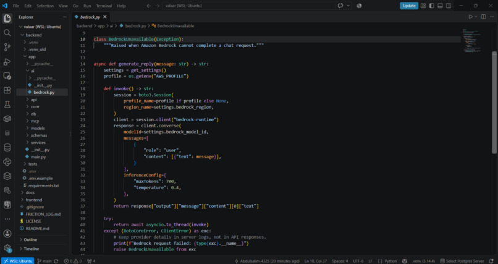
Task: Click the Explorer files icon in activity bar
Action: coord(7,19)
